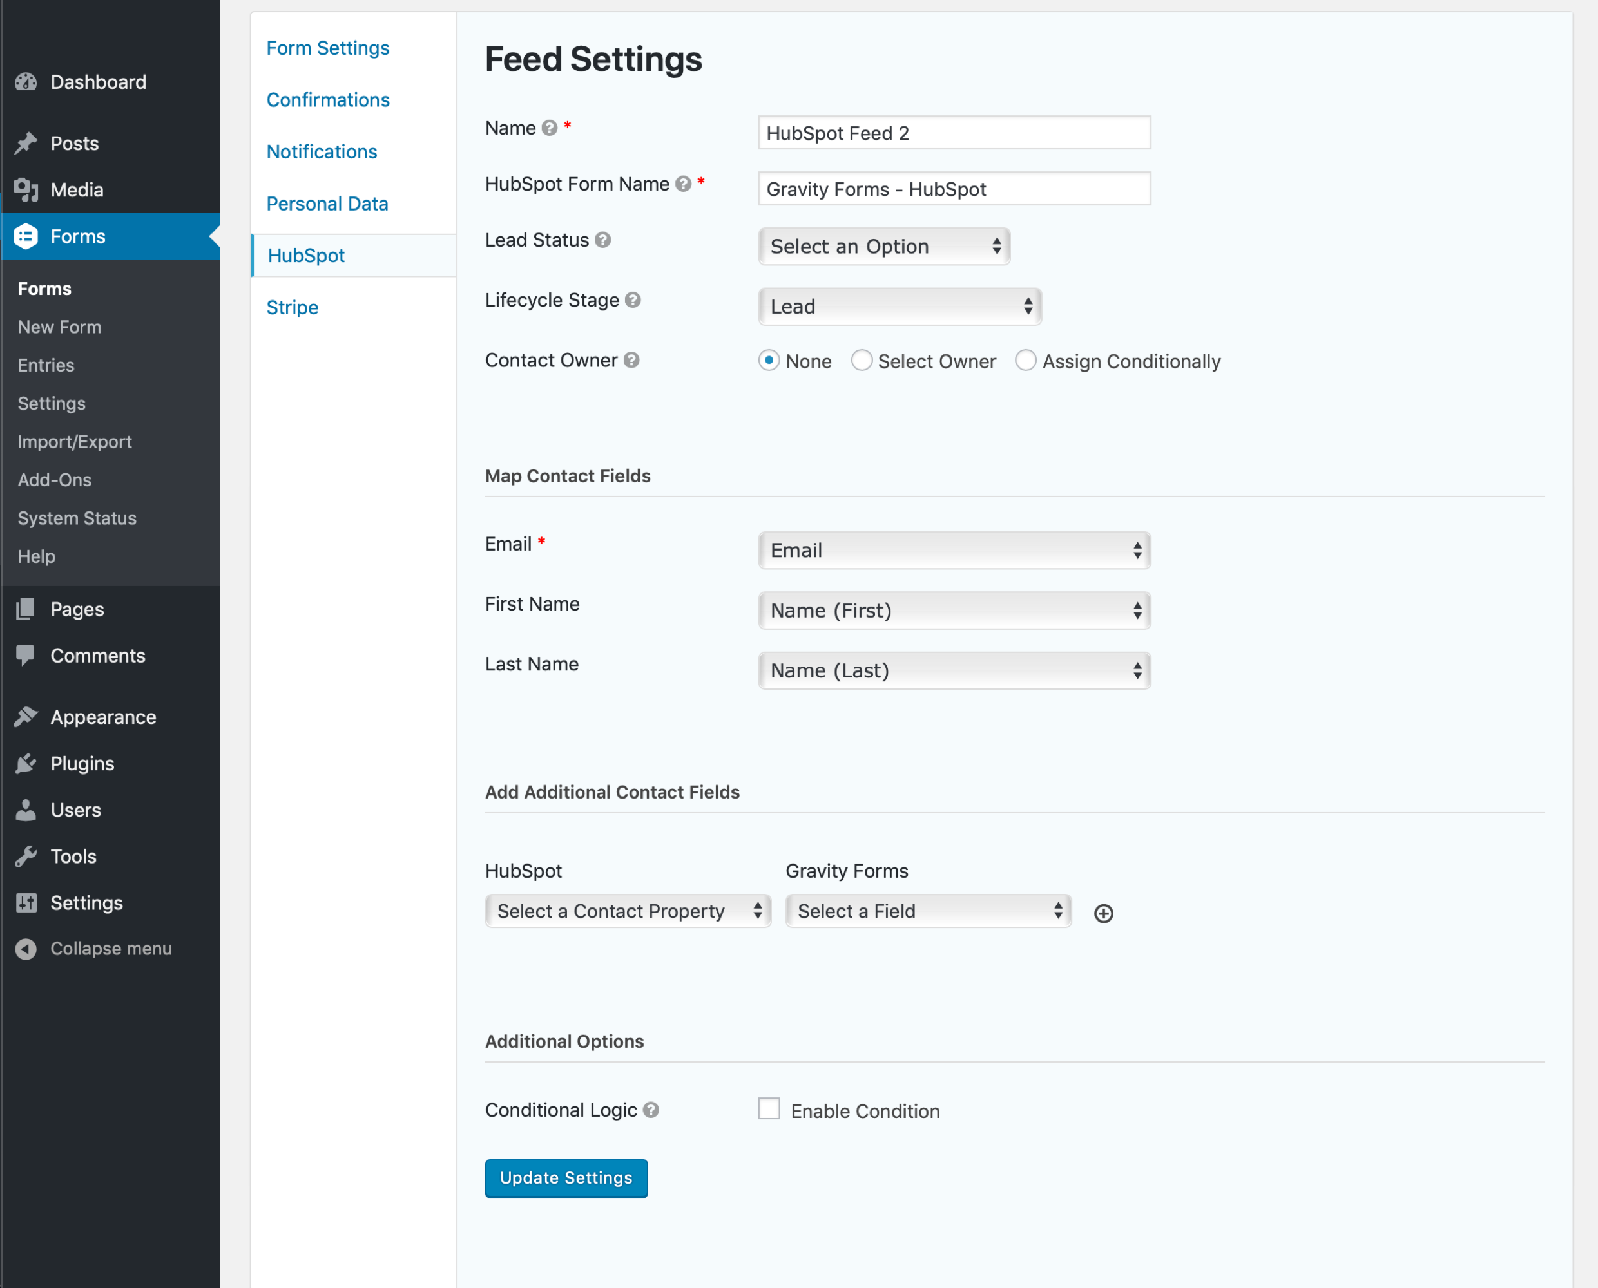Open the Lead Status help icon
The width and height of the screenshot is (1598, 1288).
click(602, 240)
